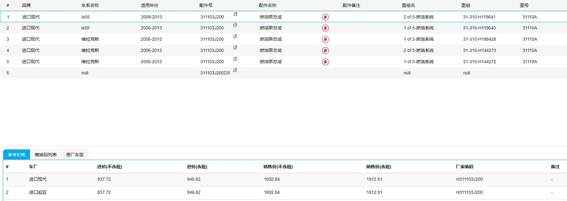Click red 多 badge in row 3

325,39
